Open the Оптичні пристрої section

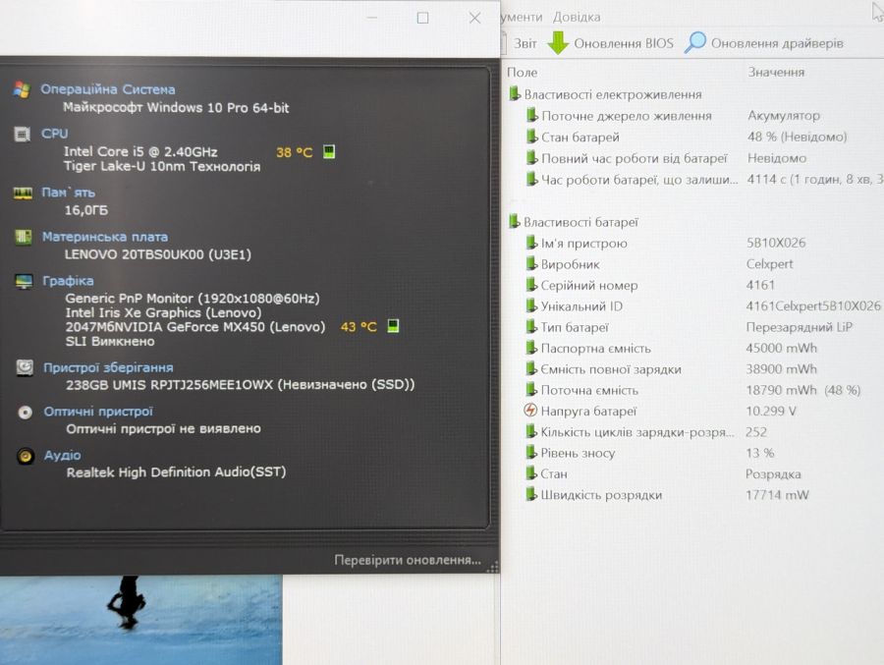click(98, 412)
